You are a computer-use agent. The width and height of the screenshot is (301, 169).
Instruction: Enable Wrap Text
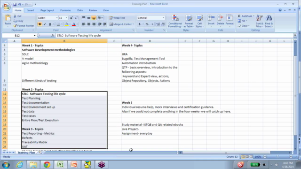point(117,18)
